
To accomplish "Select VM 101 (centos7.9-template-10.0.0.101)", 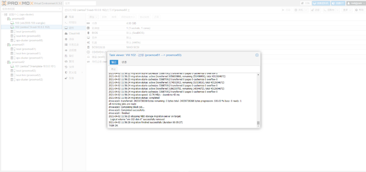I will pos(35,67).
